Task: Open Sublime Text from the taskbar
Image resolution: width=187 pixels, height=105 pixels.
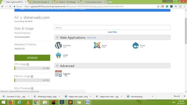Action: (70, 102)
